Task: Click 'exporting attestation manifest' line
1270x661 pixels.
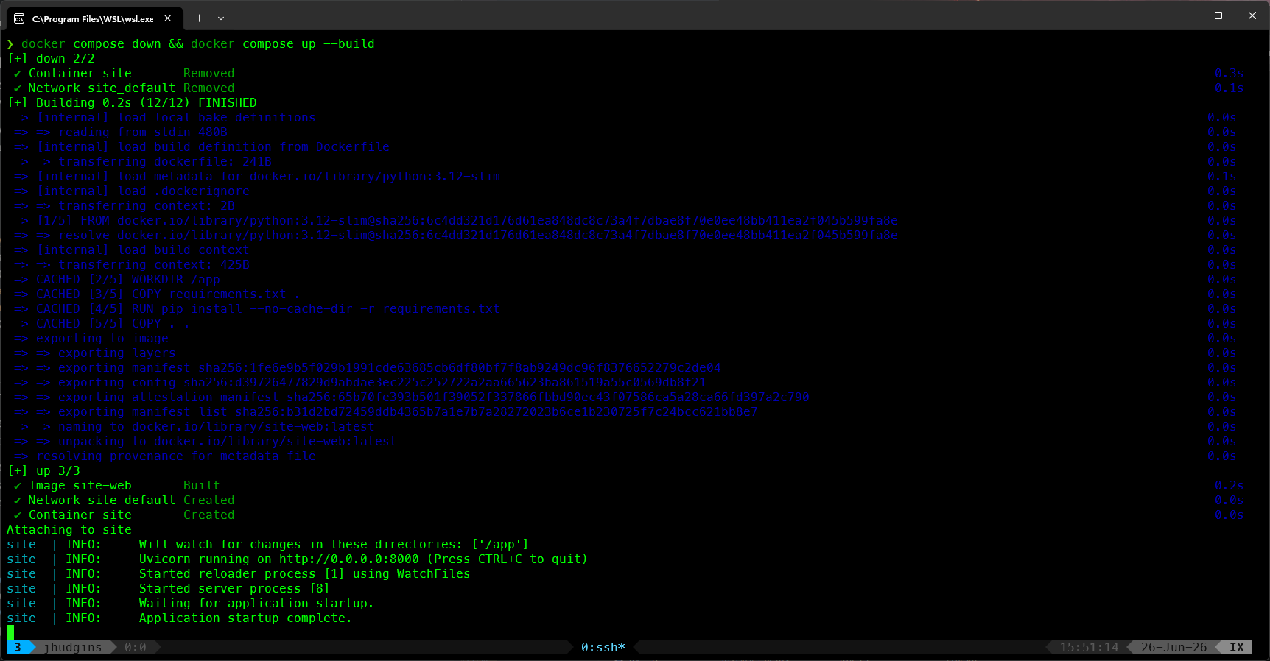Action: point(412,397)
